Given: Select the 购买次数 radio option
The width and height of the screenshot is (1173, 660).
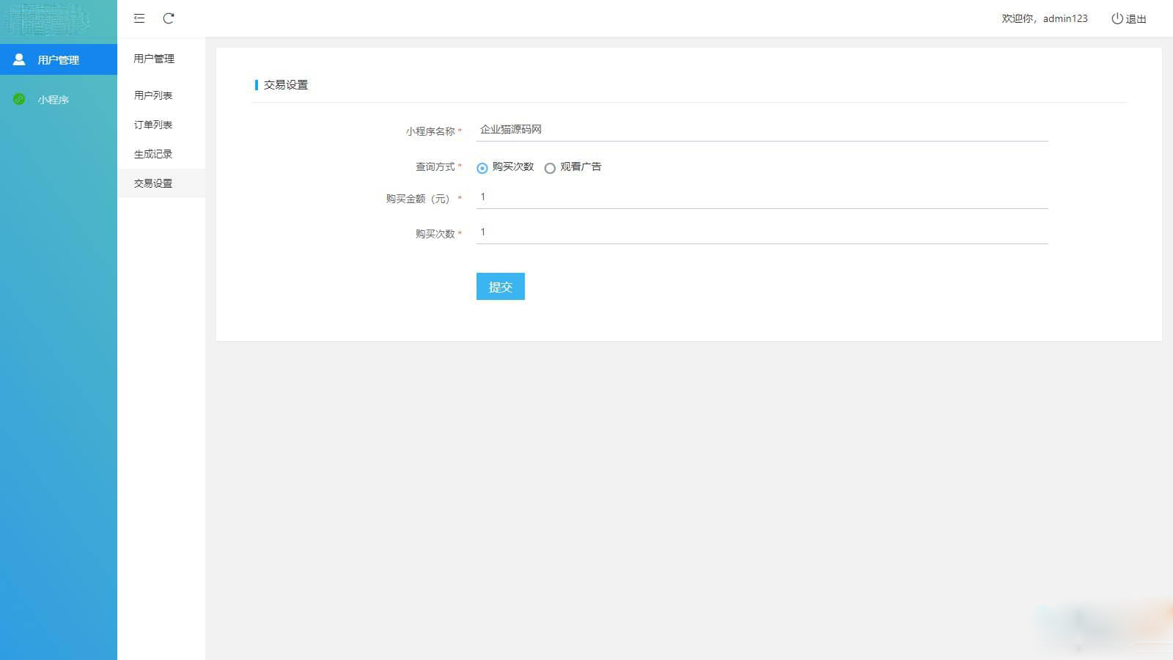Looking at the screenshot, I should [x=482, y=168].
